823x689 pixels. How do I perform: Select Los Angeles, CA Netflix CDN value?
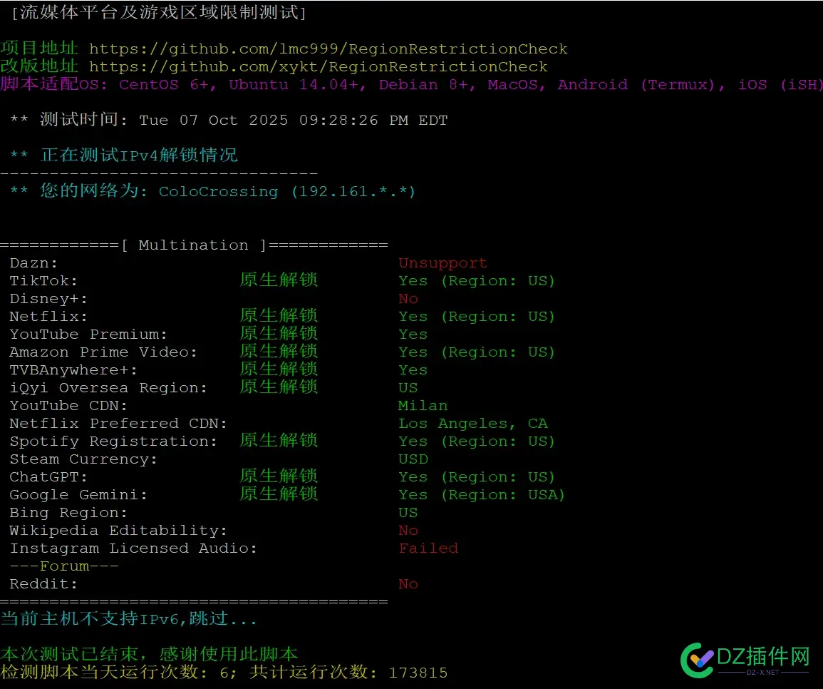(473, 424)
